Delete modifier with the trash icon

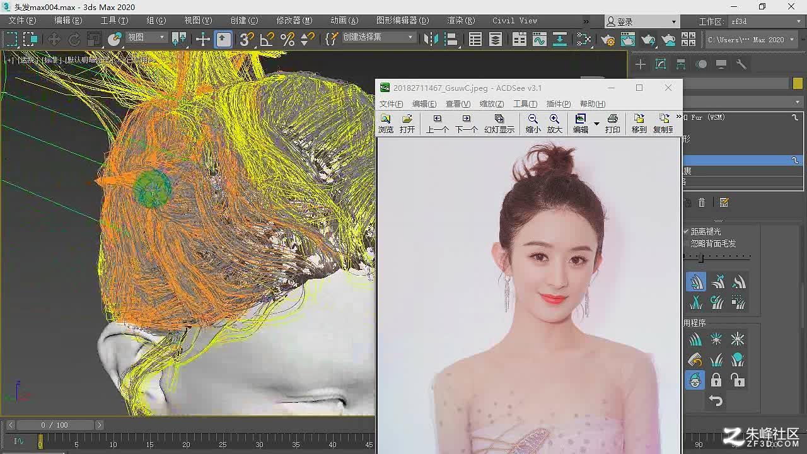pyautogui.click(x=702, y=202)
